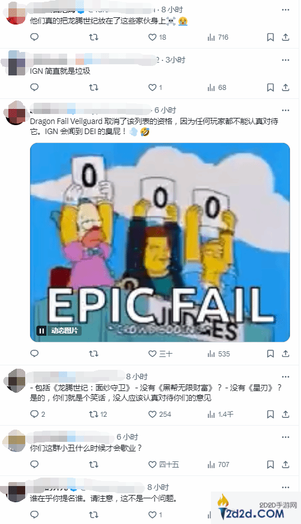Screen dimensions: 301x524
Task: Open more menu for IGN 简直就是垃圾 tweet
Action: point(285,60)
